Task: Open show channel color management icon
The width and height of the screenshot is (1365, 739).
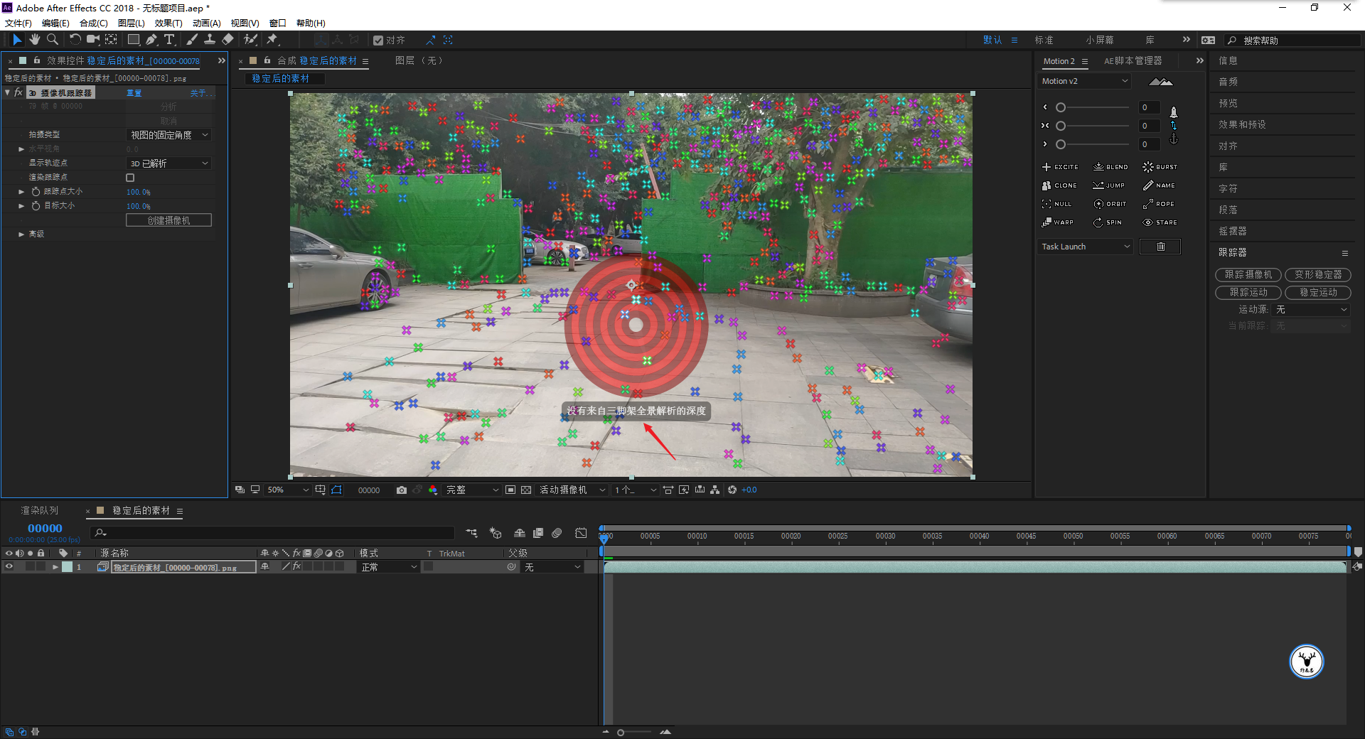Action: click(x=433, y=490)
